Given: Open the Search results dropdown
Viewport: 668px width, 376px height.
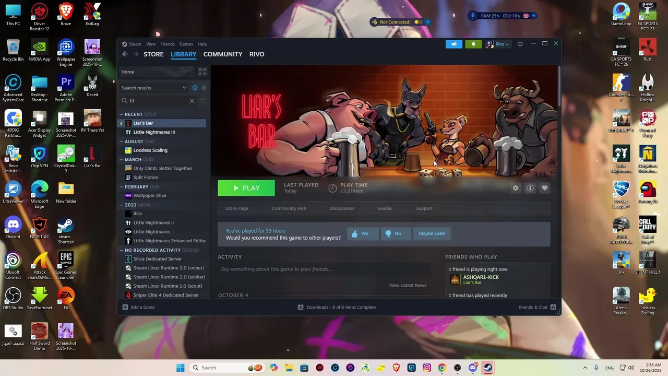Looking at the screenshot, I should [x=154, y=88].
